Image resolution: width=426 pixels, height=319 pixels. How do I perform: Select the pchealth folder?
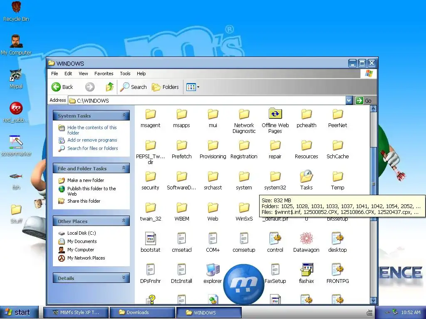click(307, 118)
